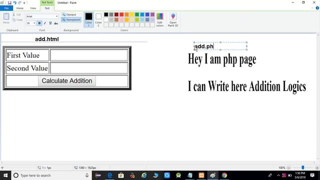320x180 pixels.
Task: Switch to the Home ribbon tab
Action: pyautogui.click(x=20, y=8)
